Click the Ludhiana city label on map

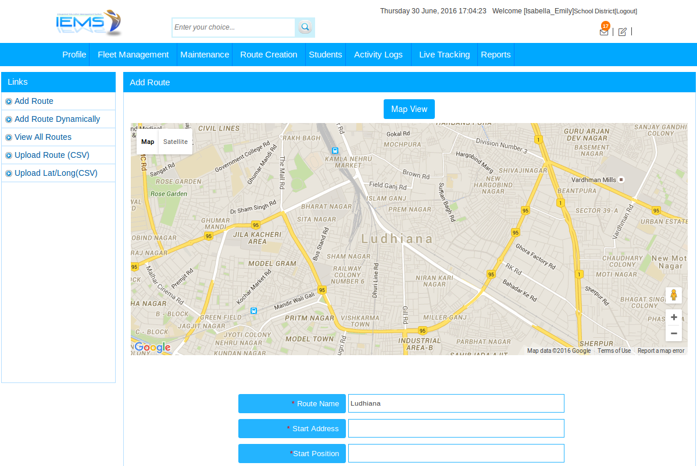(397, 239)
